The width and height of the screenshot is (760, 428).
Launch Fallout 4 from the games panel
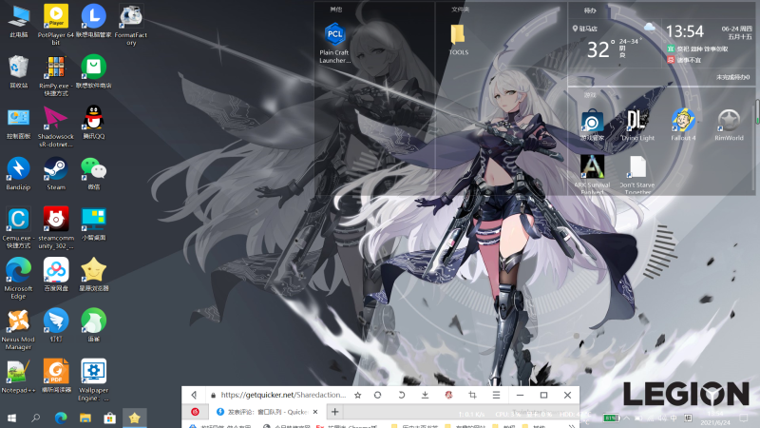pos(683,126)
